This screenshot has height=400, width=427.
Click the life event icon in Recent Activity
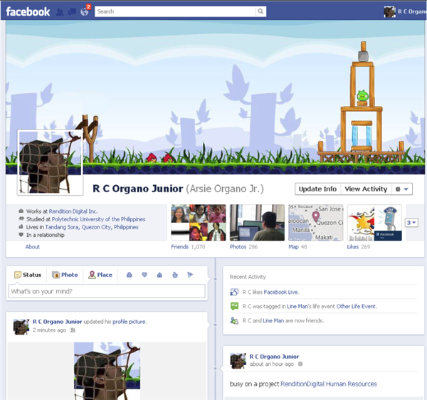[x=234, y=306]
